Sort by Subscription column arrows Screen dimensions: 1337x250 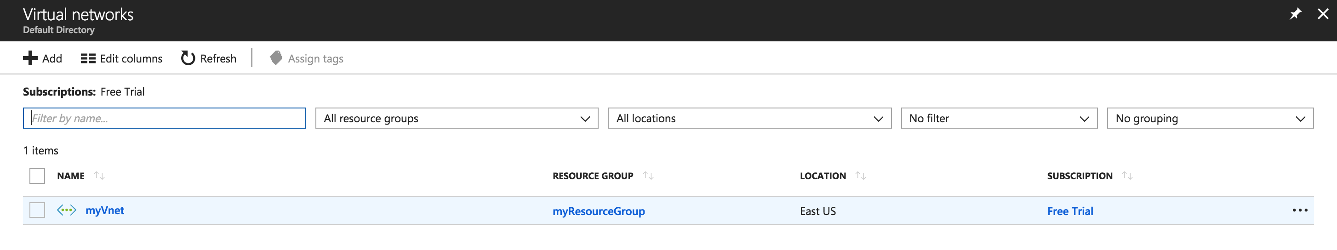[x=1127, y=176]
